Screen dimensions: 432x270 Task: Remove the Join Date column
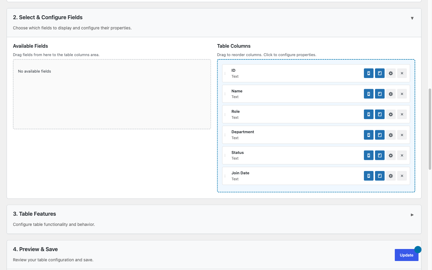tap(402, 176)
